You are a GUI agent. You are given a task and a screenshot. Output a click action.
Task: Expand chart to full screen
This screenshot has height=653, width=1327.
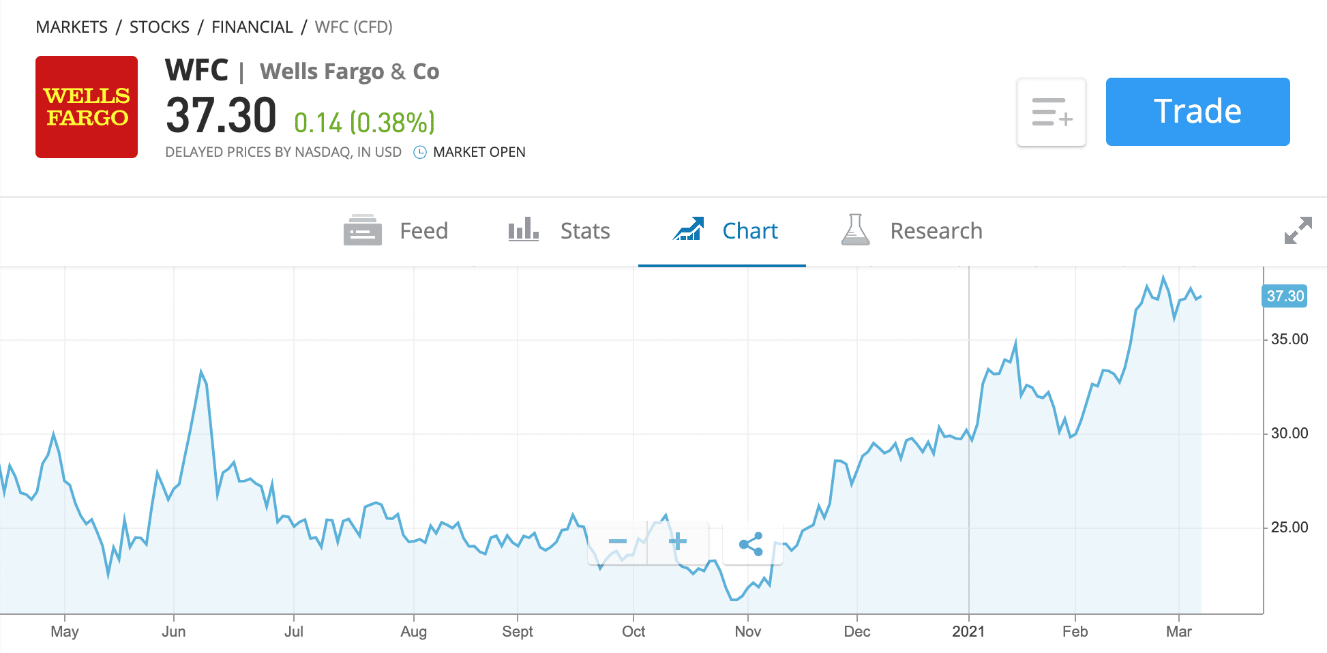1298,230
